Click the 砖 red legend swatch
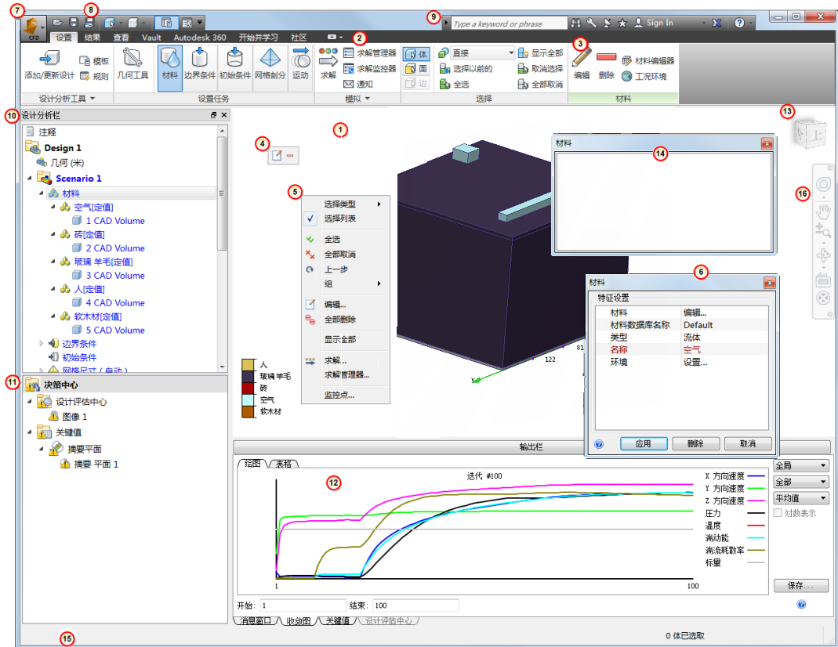838x647 pixels. click(248, 388)
